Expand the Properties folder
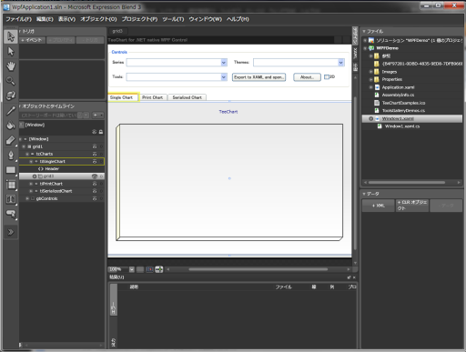This screenshot has height=352, width=466. pyautogui.click(x=370, y=79)
